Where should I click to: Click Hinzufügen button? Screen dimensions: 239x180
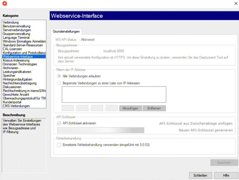(130, 108)
